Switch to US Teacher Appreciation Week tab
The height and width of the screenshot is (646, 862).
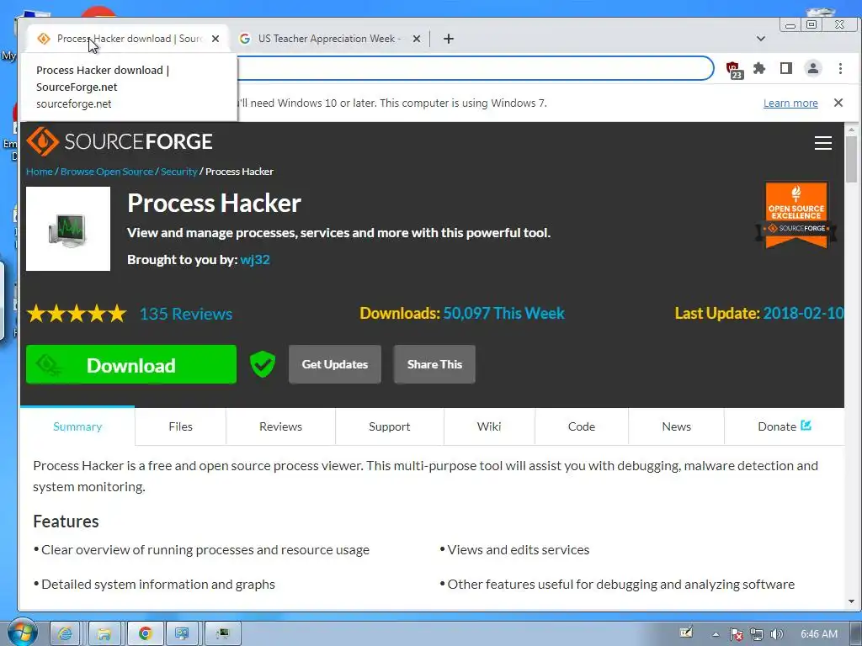click(329, 39)
